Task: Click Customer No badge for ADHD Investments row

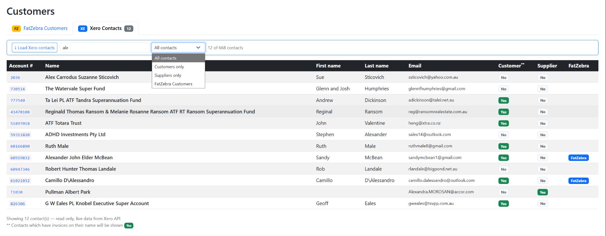Action: 504,135
